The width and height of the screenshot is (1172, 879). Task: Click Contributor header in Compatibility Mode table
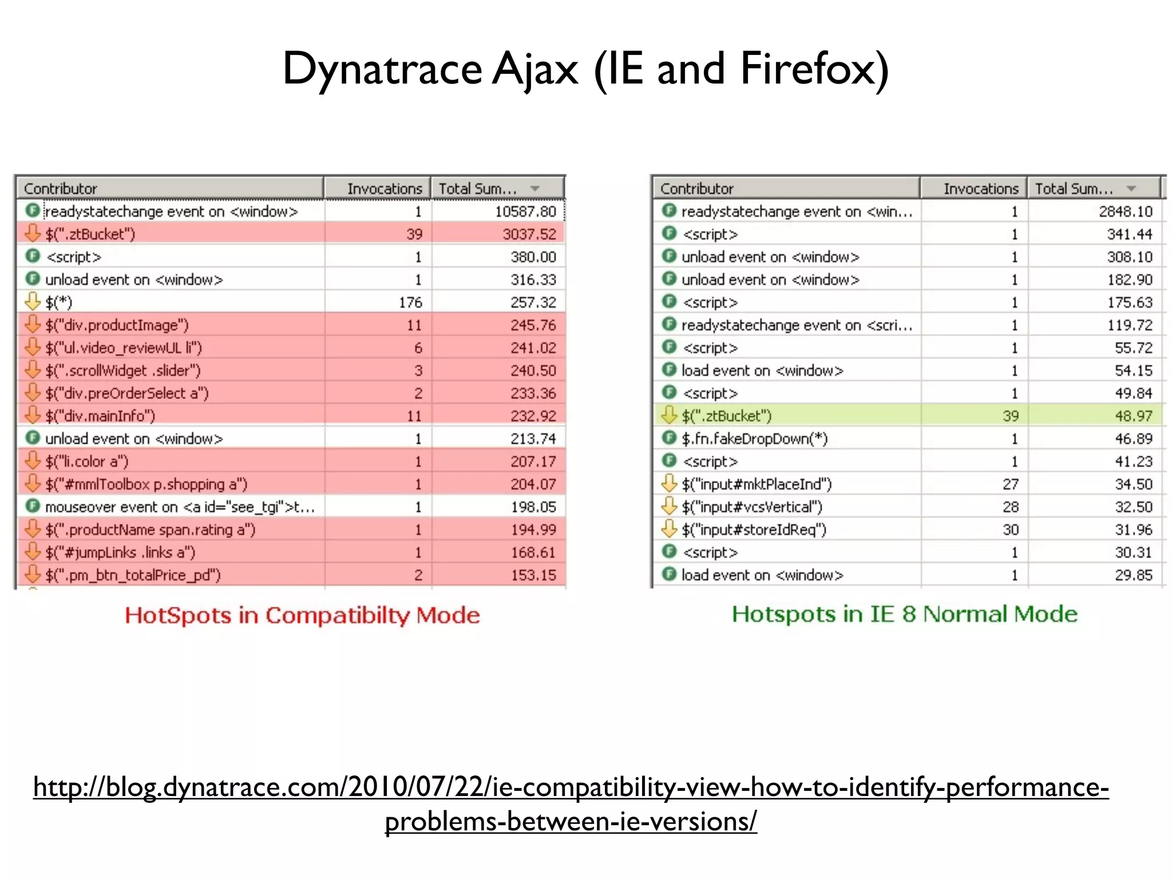tap(171, 188)
